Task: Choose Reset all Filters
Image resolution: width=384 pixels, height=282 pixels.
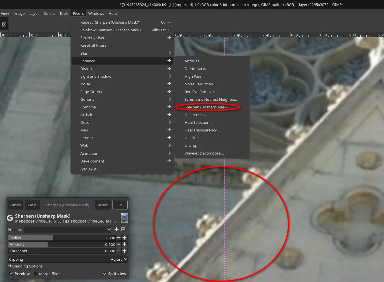Action: coord(122,45)
